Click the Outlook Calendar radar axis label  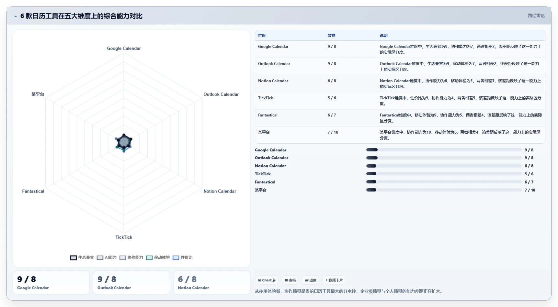point(221,94)
